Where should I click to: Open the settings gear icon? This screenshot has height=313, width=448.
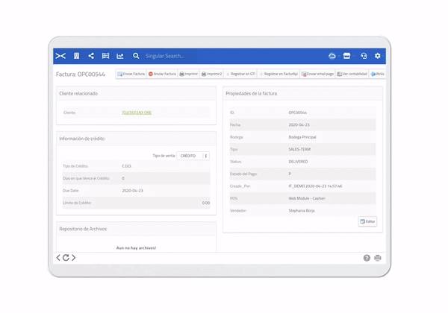(x=377, y=56)
